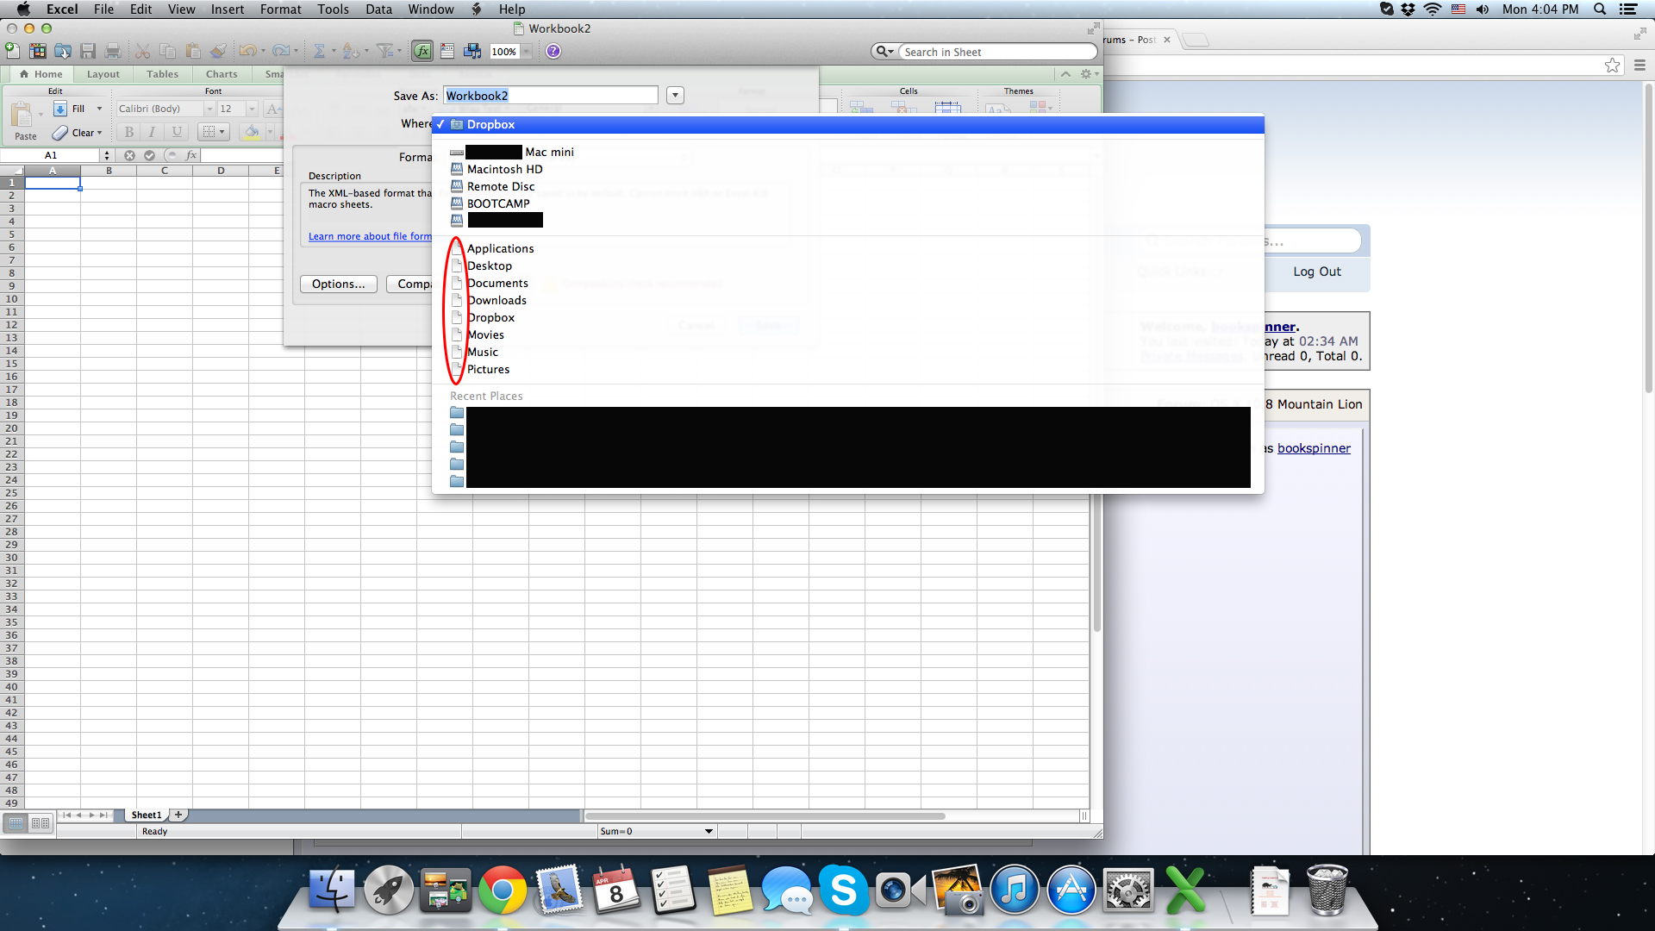
Task: Toggle Underline formatting in the ribbon
Action: coord(177,132)
